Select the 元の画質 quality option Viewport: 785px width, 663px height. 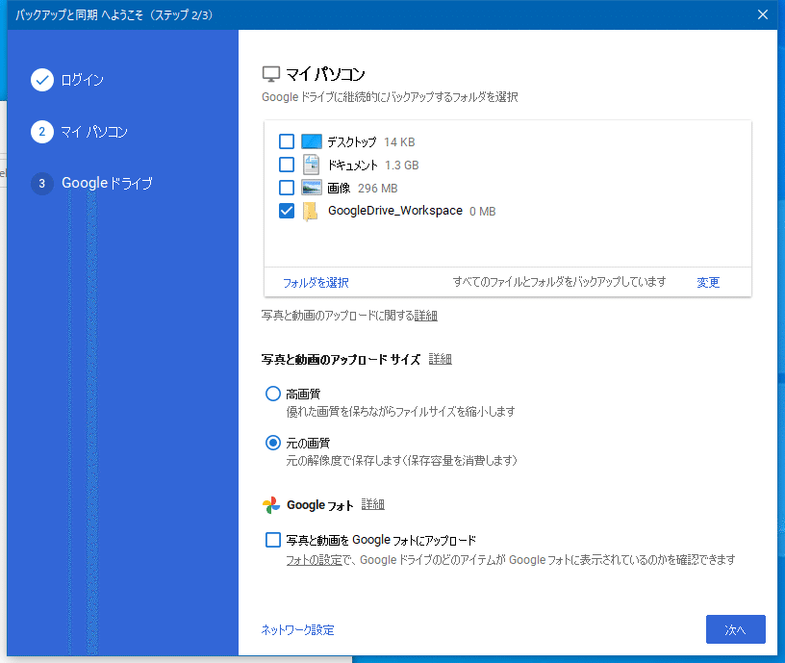(272, 443)
